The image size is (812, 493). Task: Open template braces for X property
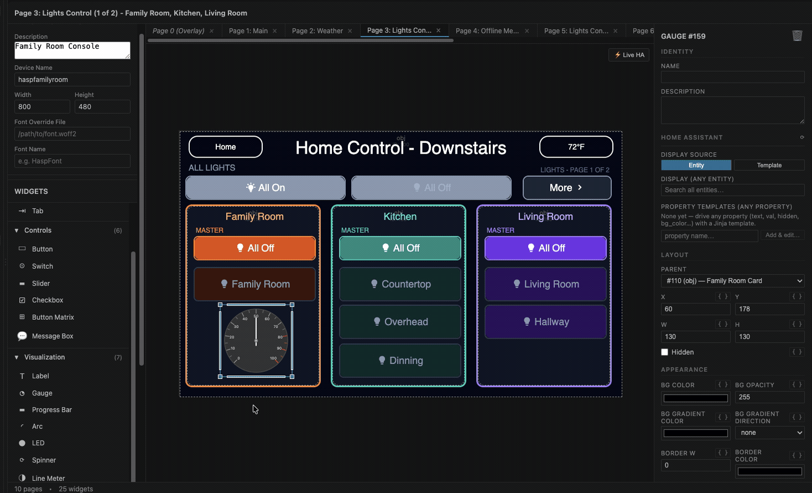pyautogui.click(x=723, y=297)
